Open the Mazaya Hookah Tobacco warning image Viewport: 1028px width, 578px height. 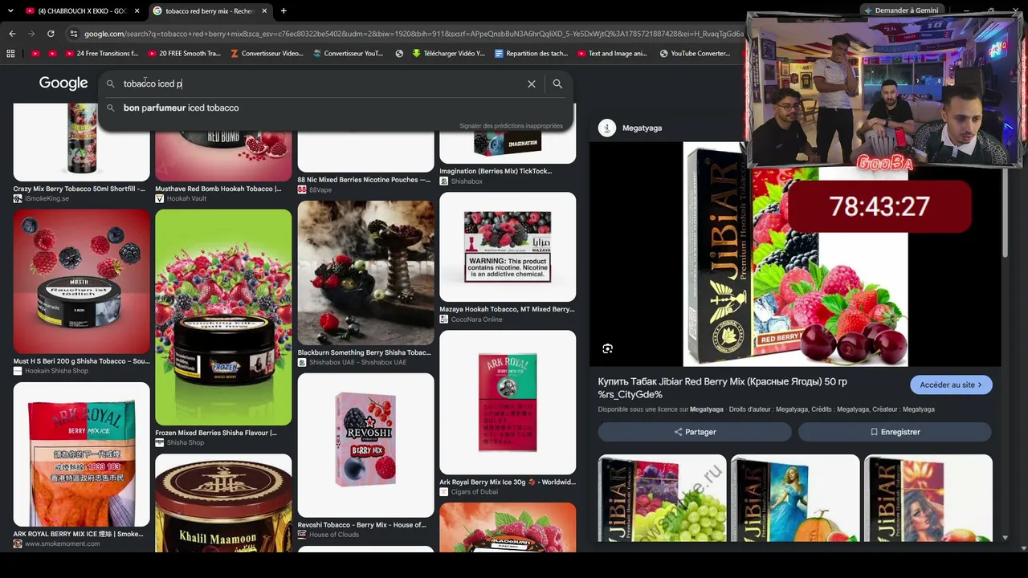[x=508, y=246]
